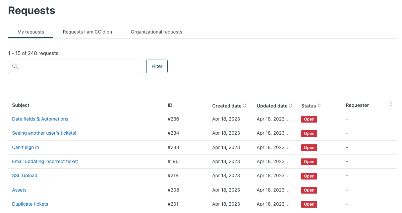402x213 pixels.
Task: Click the Open status badge for #236
Action: pyautogui.click(x=309, y=119)
